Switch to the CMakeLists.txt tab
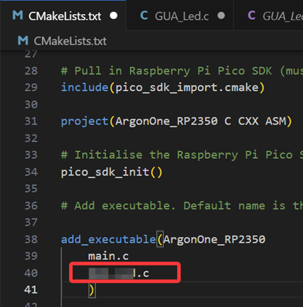303x307 pixels. pos(63,15)
